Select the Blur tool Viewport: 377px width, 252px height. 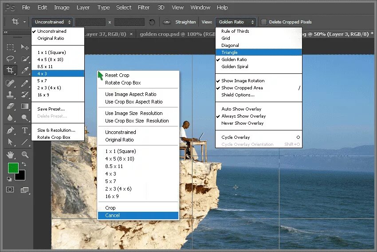click(x=10, y=118)
